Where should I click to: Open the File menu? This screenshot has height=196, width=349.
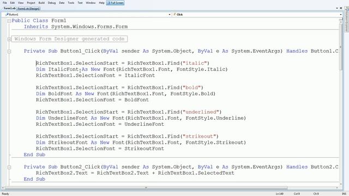pyautogui.click(x=5, y=3)
